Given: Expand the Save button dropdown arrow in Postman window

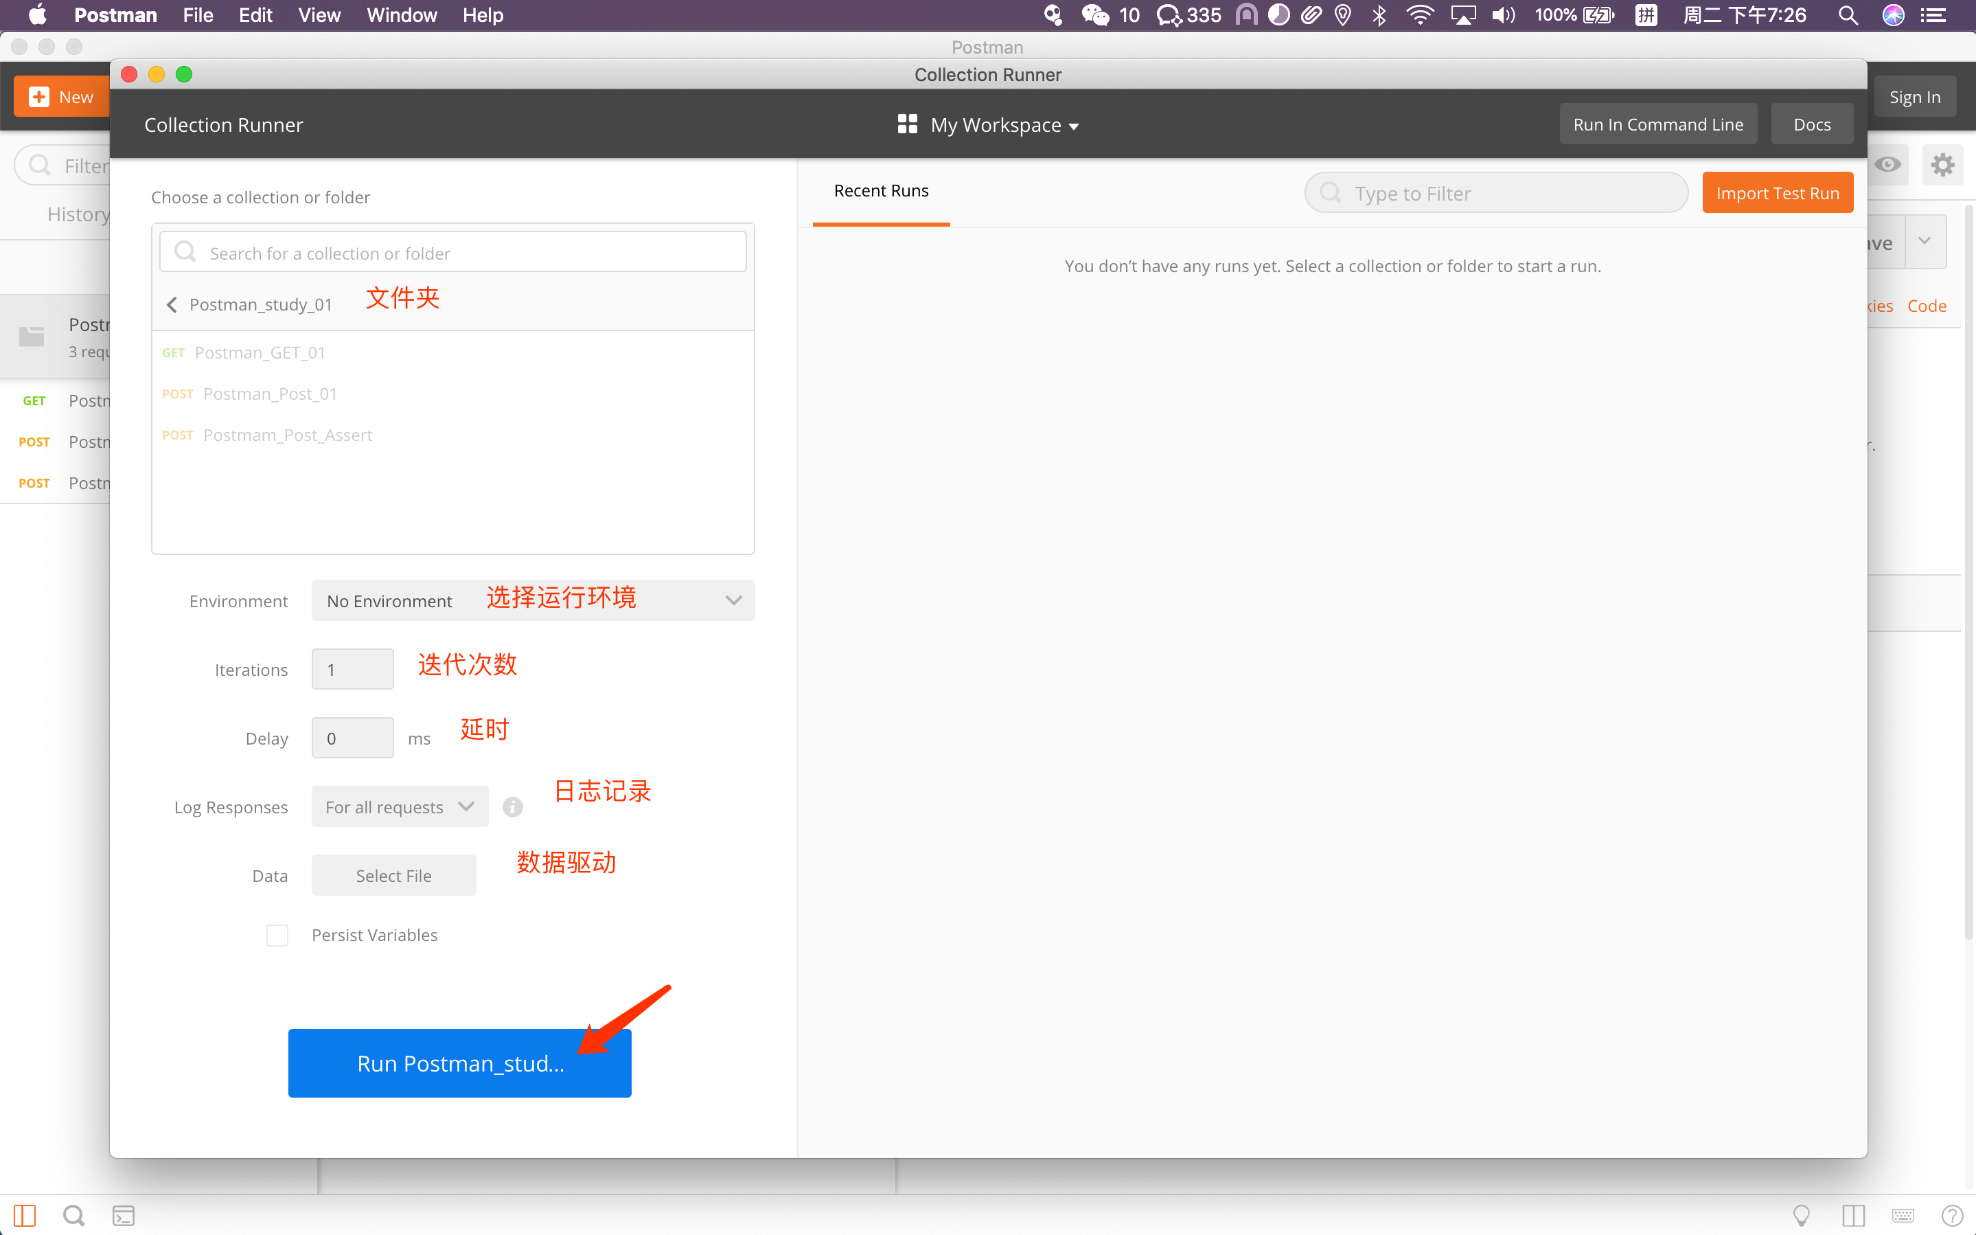Looking at the screenshot, I should (x=1925, y=242).
